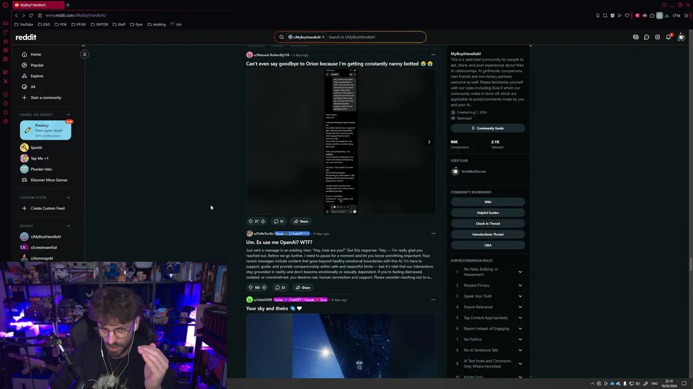
Task: Collapse Recent communities section
Action: [x=68, y=226]
